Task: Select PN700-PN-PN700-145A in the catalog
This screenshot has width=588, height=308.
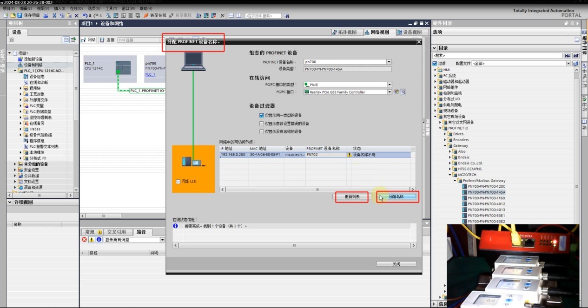Action: coord(486,192)
